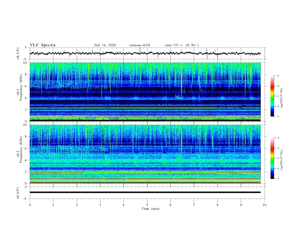Select the log(PSD) label beside ch.2 colorbar
Screen dimensions: 298x230
click(x=282, y=160)
